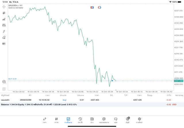
Task: Select the xauusdm open position row
Action: (86, 100)
